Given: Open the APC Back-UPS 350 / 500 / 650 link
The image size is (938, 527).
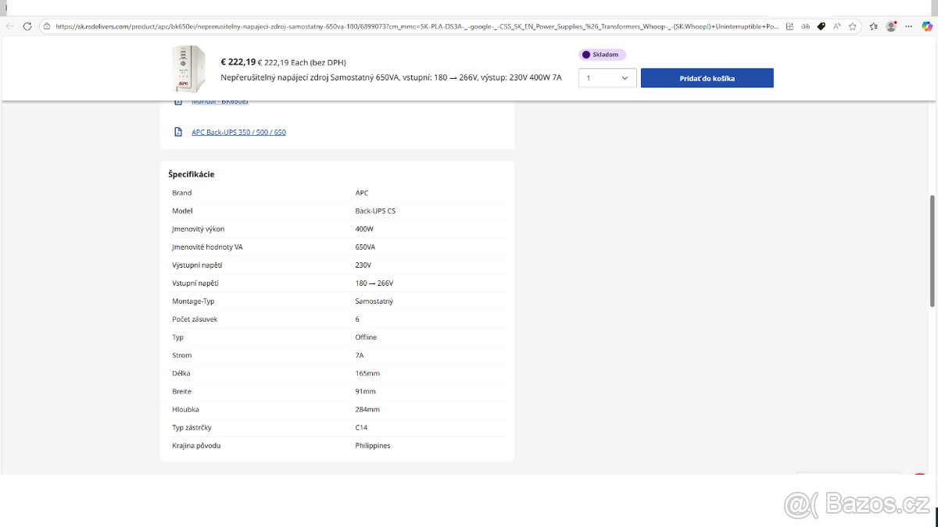Looking at the screenshot, I should [x=238, y=132].
